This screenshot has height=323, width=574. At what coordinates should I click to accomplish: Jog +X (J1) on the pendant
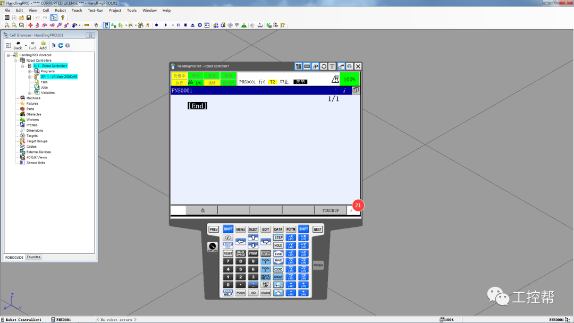pyautogui.click(x=303, y=238)
